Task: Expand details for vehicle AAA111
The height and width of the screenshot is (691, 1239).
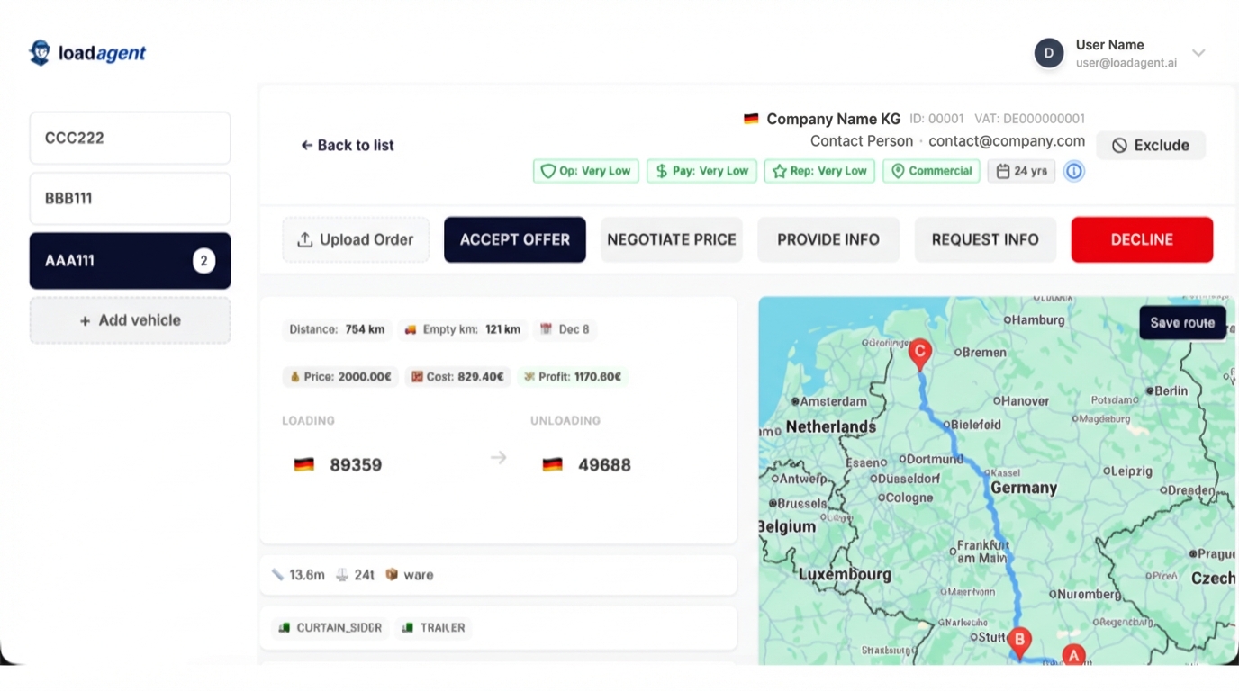Action: 130,260
